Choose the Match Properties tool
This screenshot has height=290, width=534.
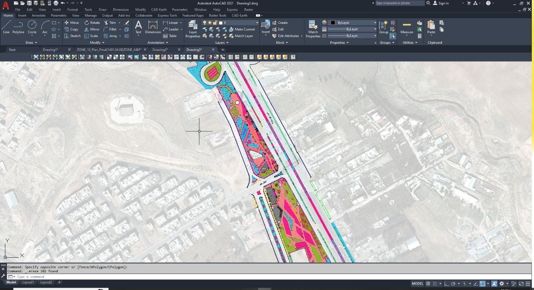[313, 29]
